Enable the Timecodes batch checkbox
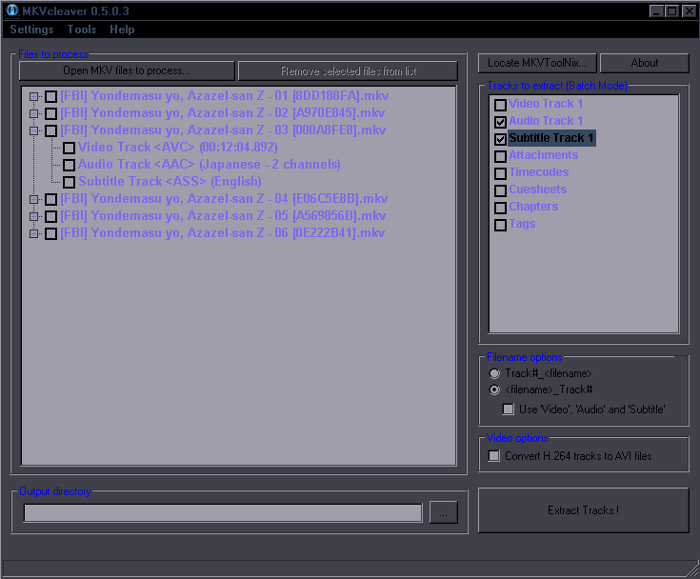The width and height of the screenshot is (700, 579). click(x=500, y=173)
